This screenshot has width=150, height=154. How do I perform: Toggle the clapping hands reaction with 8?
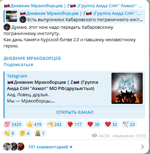pyautogui.click(x=9, y=133)
